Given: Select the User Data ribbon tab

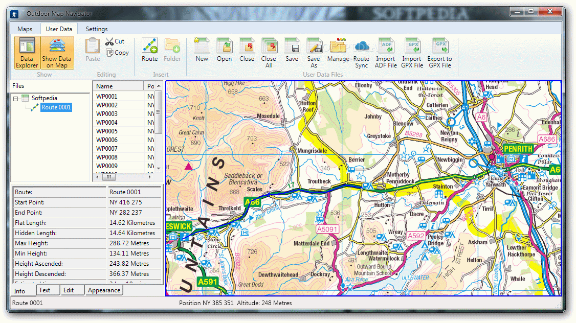Looking at the screenshot, I should coord(59,29).
